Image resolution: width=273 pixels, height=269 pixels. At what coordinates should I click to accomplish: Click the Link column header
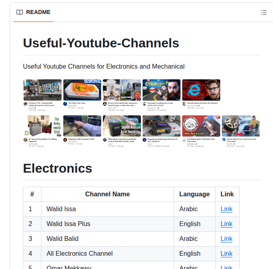227,194
